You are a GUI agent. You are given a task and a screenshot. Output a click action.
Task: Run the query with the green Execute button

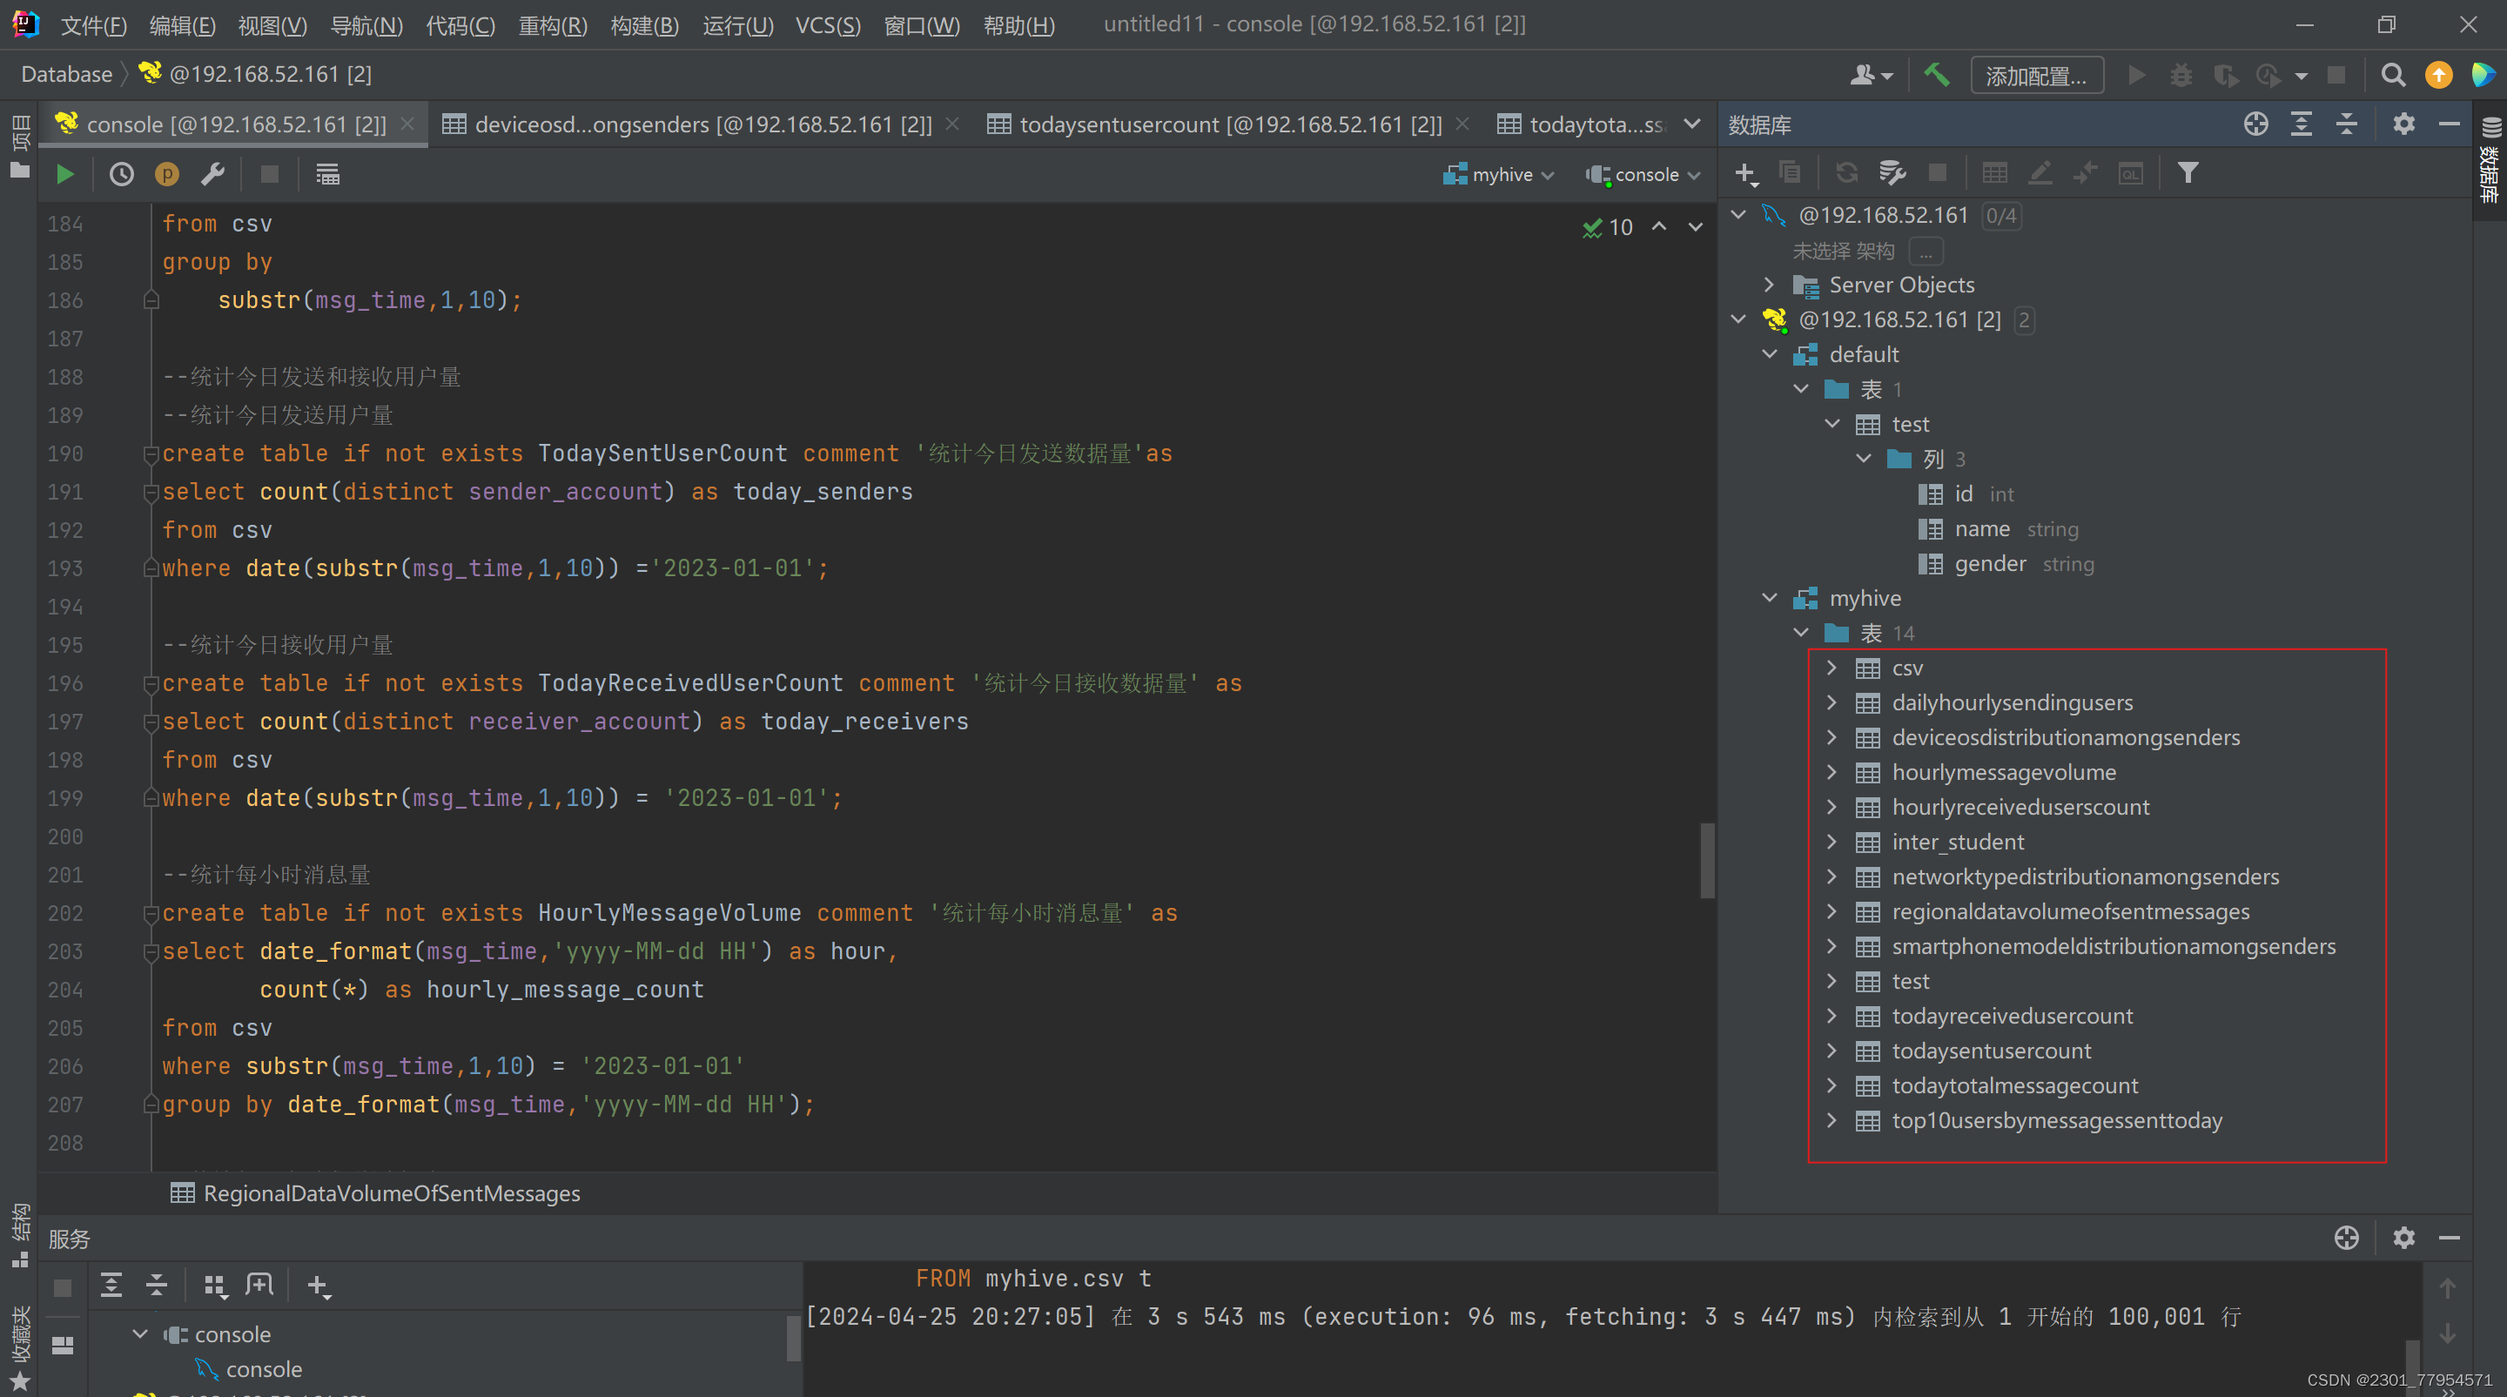(65, 175)
